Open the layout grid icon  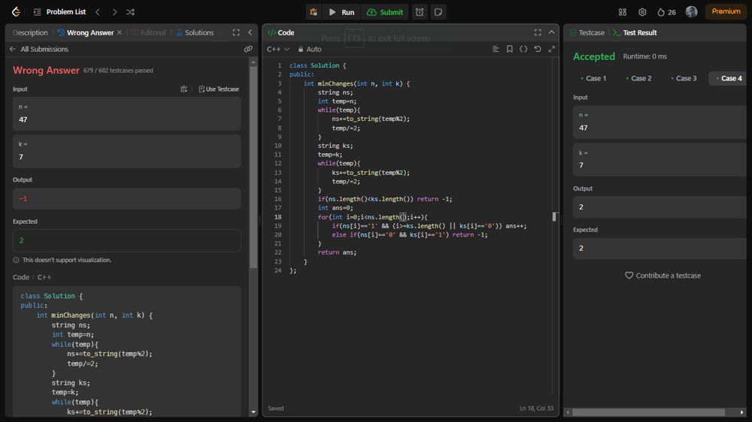[x=623, y=12]
